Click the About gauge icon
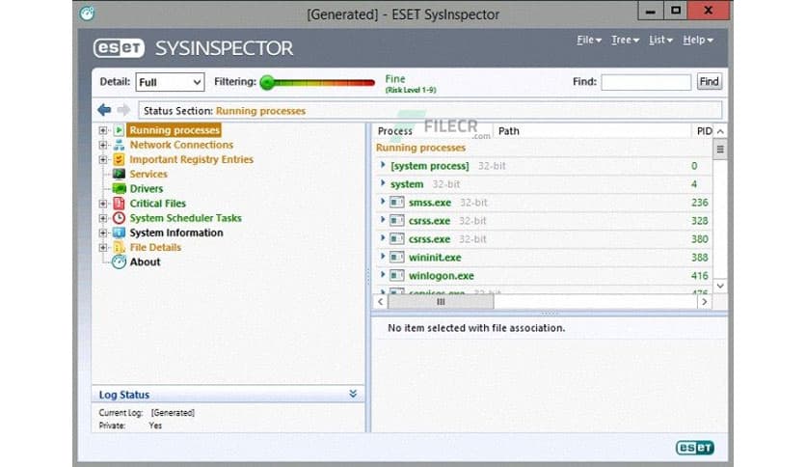The width and height of the screenshot is (806, 467). pyautogui.click(x=119, y=261)
